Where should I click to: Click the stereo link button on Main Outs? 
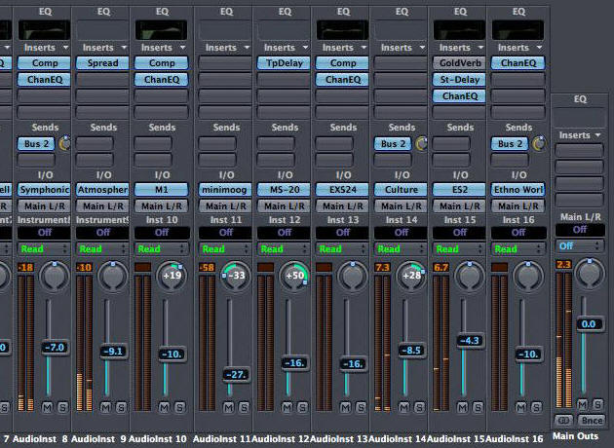[x=563, y=420]
